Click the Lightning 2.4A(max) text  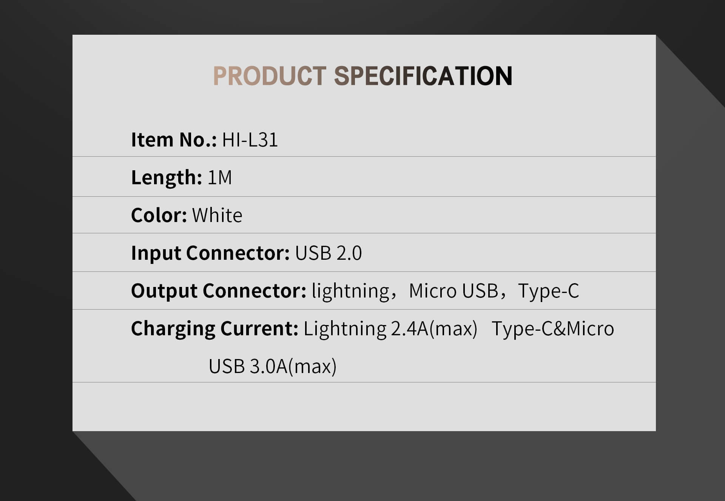pyautogui.click(x=390, y=328)
